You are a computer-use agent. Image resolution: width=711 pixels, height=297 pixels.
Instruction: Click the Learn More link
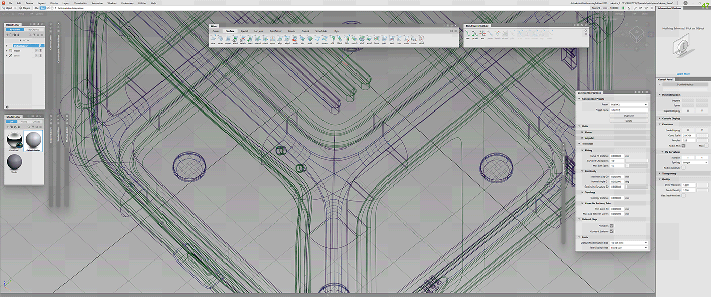(x=683, y=73)
